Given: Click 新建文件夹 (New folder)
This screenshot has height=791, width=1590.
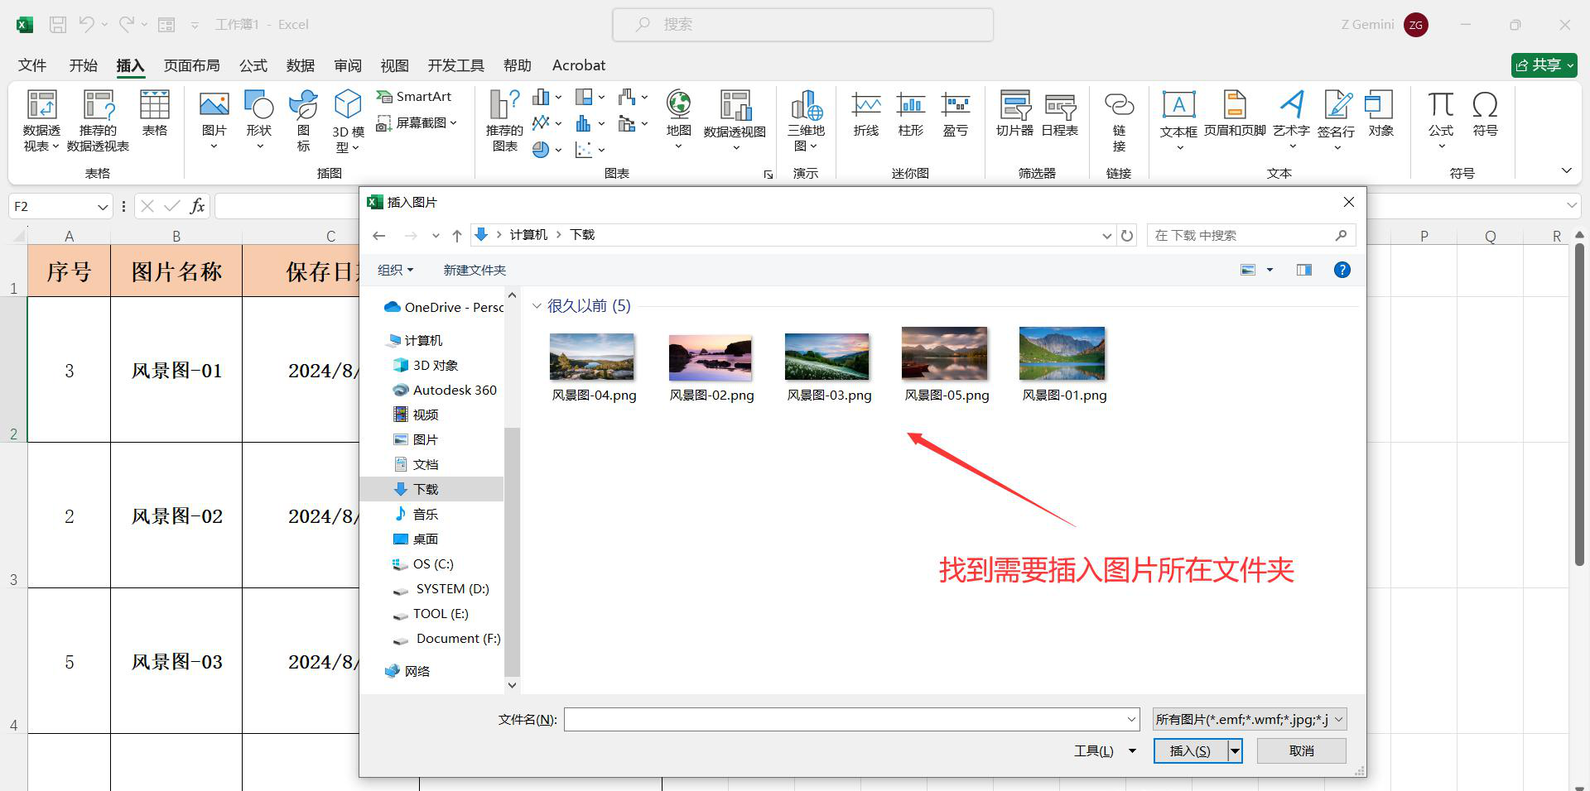Looking at the screenshot, I should coord(475,271).
